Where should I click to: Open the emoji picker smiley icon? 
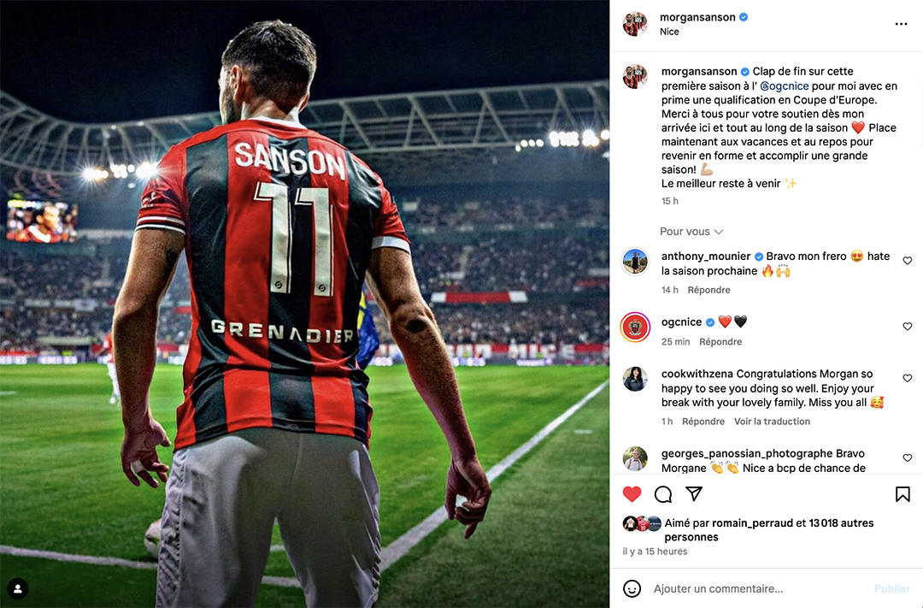[x=632, y=588]
